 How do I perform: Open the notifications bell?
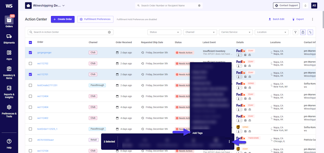click(305, 5)
